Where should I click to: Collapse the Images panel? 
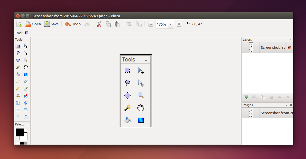click(286, 105)
